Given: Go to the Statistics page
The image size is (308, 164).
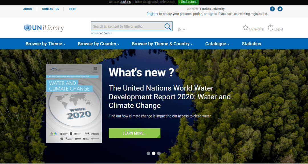Looking at the screenshot, I should pos(251,44).
